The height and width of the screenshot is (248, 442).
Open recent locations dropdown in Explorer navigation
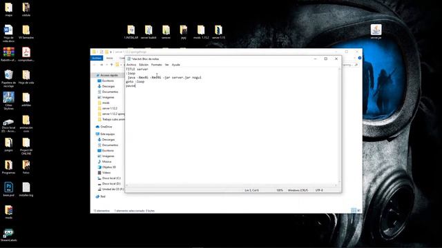pos(106,65)
